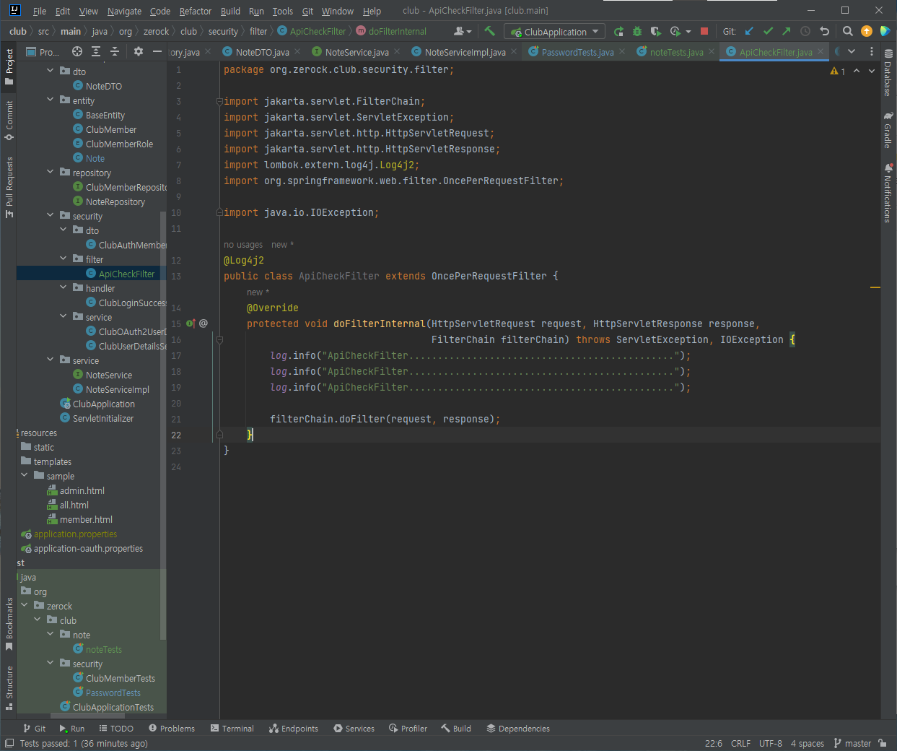This screenshot has height=751, width=897.
Task: Click the yellow warning indicator in editor
Action: (838, 71)
